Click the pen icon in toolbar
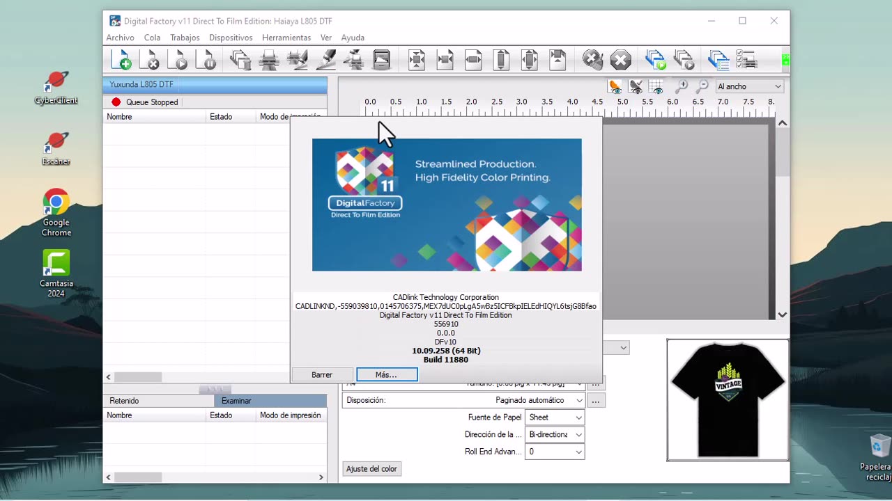Screen dimensions: 892x501 click(x=325, y=60)
